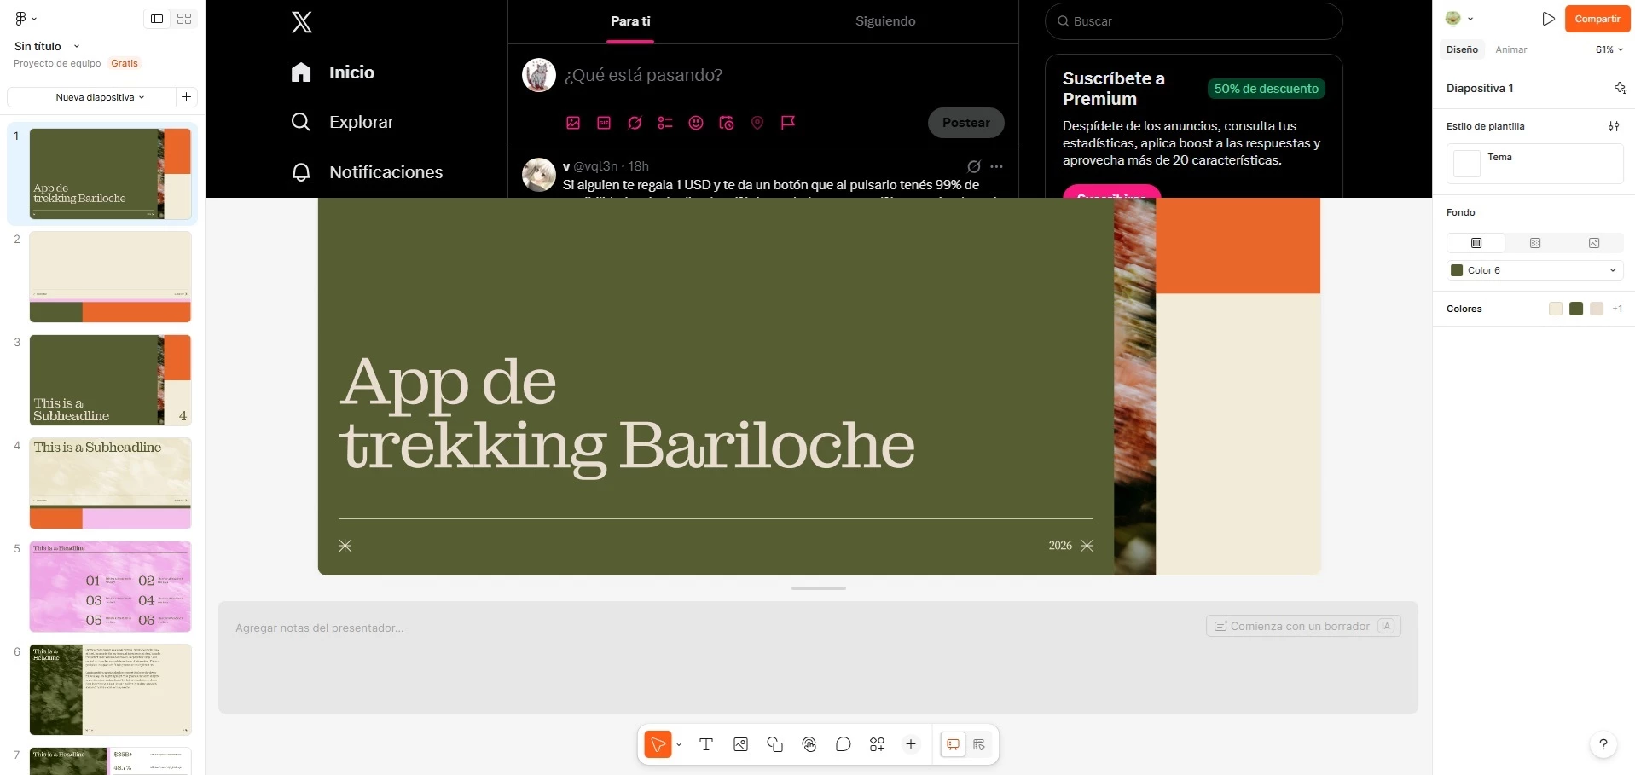Add a GIF in X composer
The height and width of the screenshot is (775, 1635).
coord(604,123)
